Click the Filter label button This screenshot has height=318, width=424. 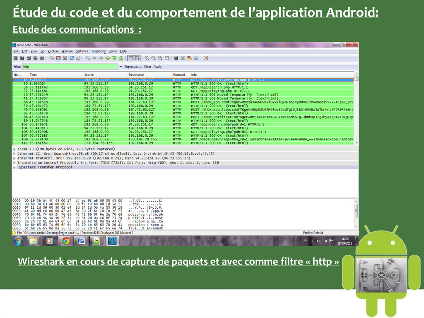[17, 67]
